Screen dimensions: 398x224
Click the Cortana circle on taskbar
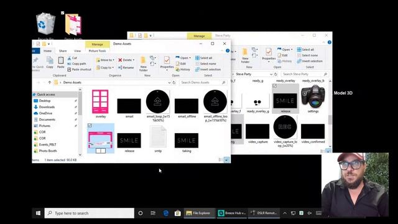(x=141, y=213)
